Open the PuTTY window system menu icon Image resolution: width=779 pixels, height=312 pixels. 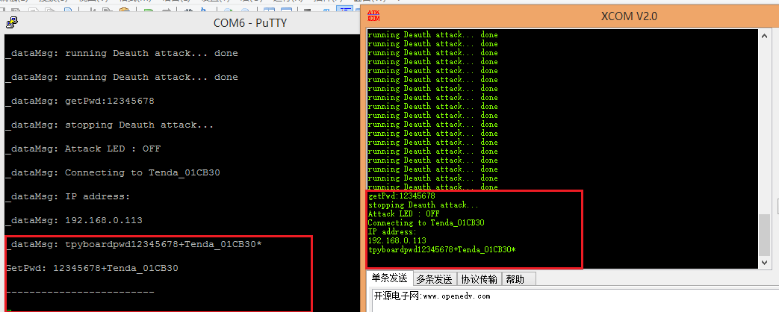click(11, 22)
